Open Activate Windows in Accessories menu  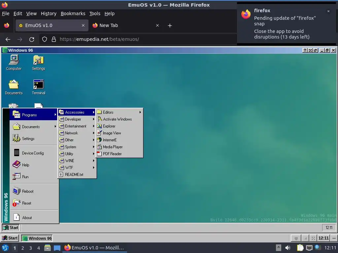tap(119, 119)
